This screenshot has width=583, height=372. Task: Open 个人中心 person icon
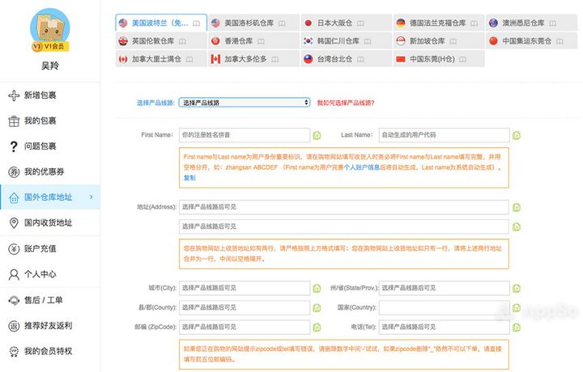14,274
